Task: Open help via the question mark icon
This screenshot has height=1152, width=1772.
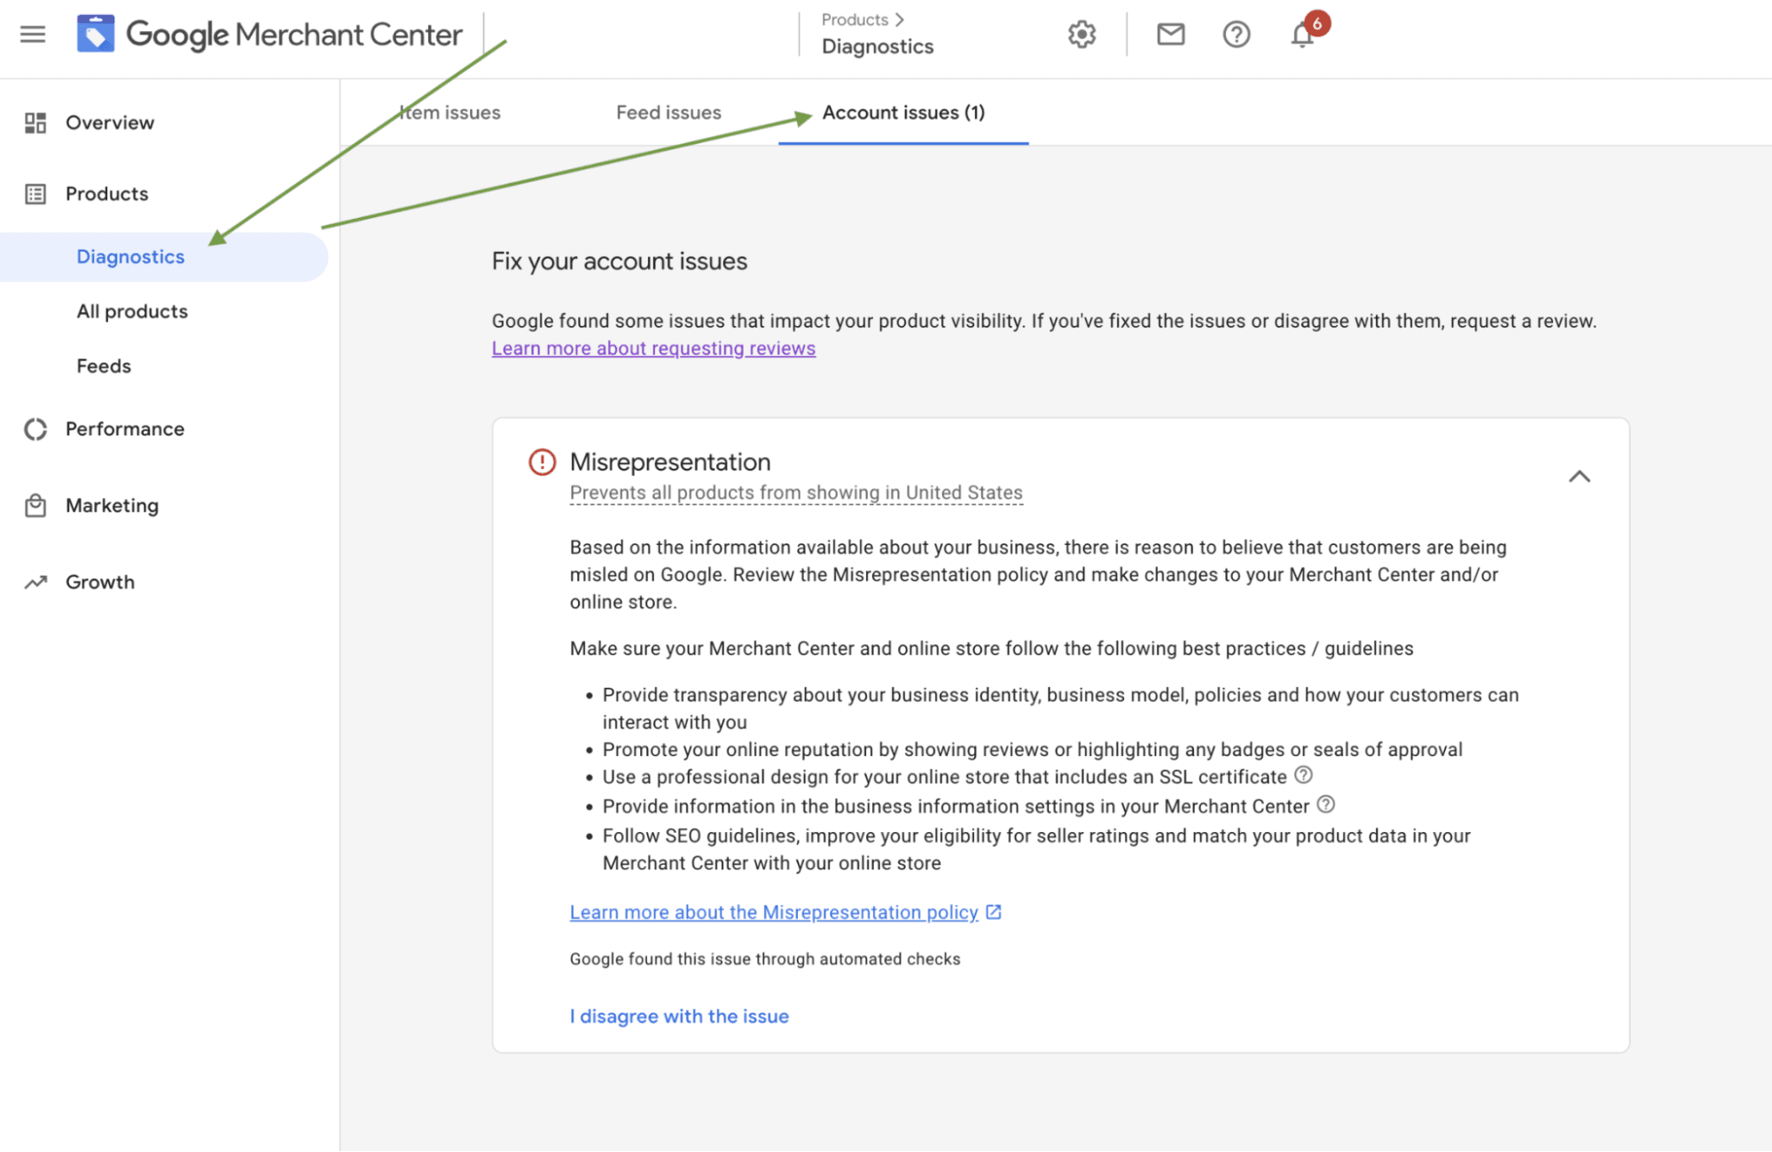Action: click(x=1235, y=35)
